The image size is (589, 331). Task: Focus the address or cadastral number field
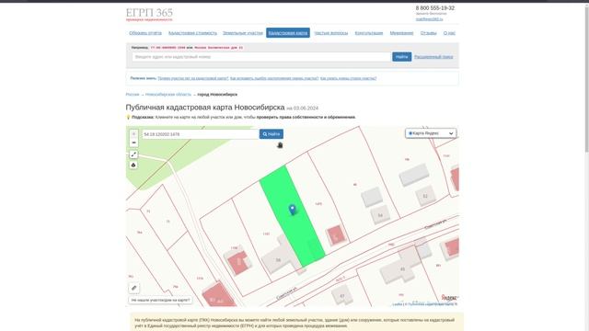pyautogui.click(x=261, y=57)
